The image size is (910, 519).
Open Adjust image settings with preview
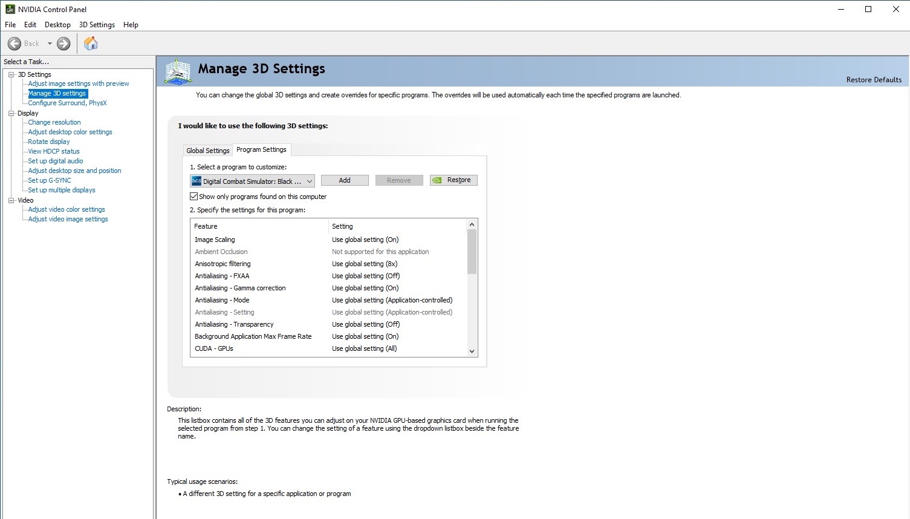point(79,83)
